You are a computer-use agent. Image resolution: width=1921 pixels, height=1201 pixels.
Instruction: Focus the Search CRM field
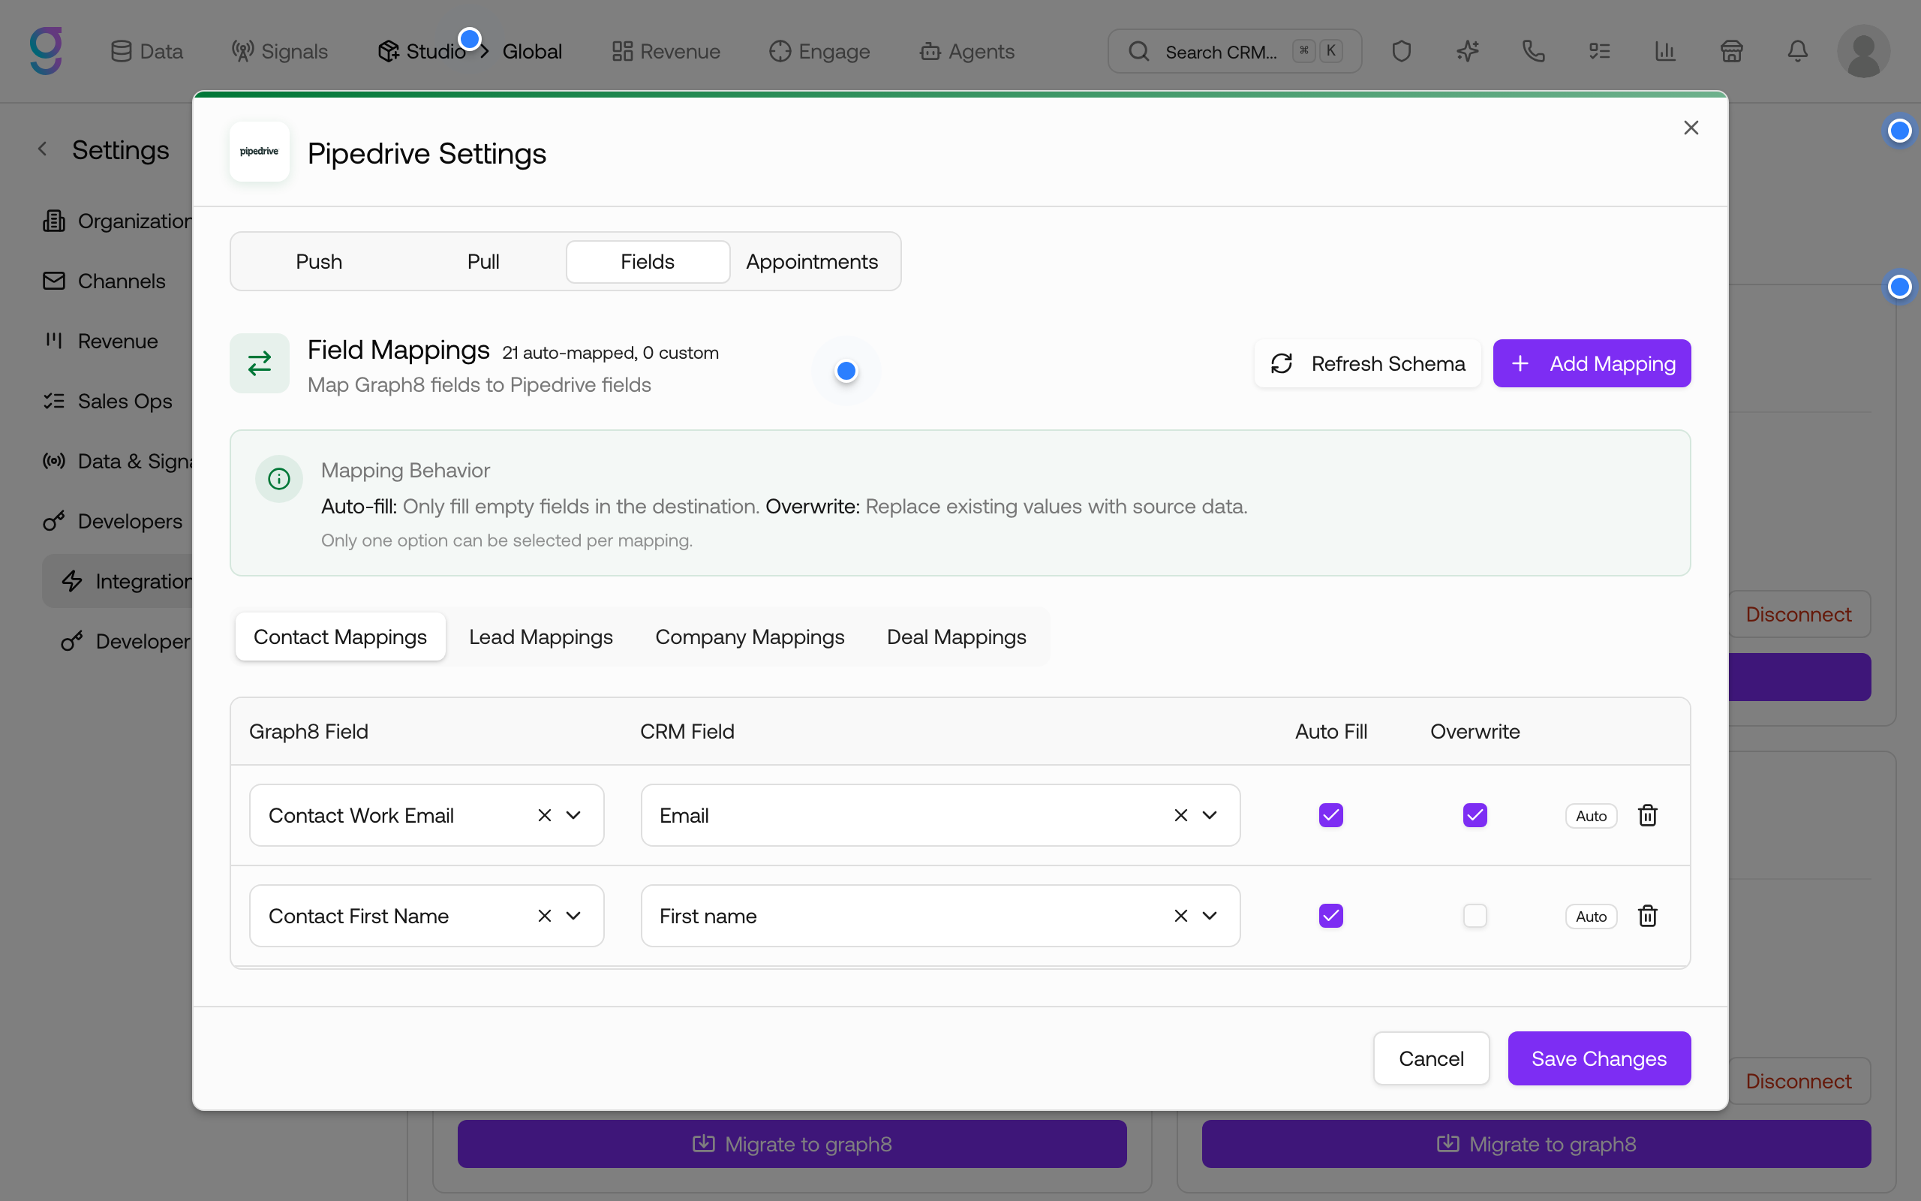[x=1234, y=52]
